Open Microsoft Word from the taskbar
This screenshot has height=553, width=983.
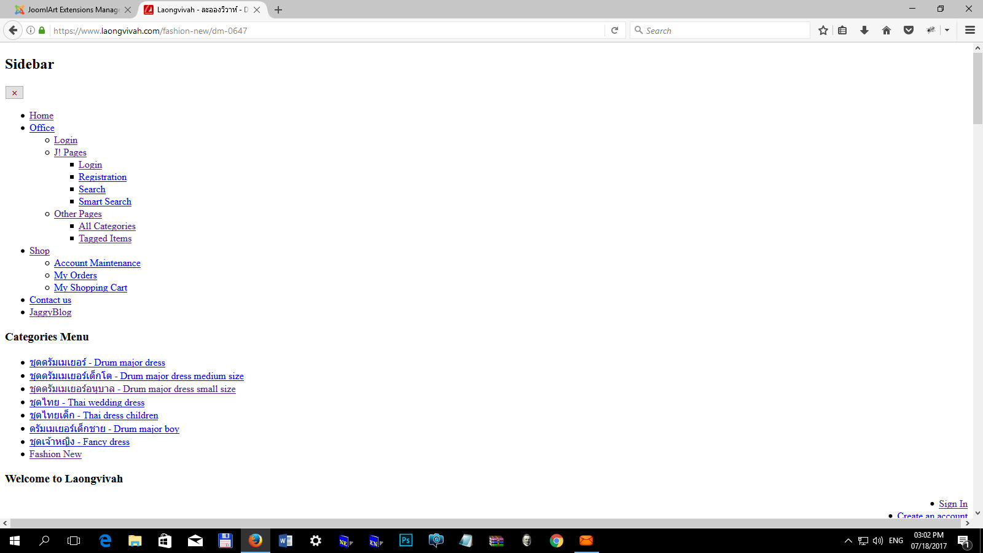[x=286, y=541]
